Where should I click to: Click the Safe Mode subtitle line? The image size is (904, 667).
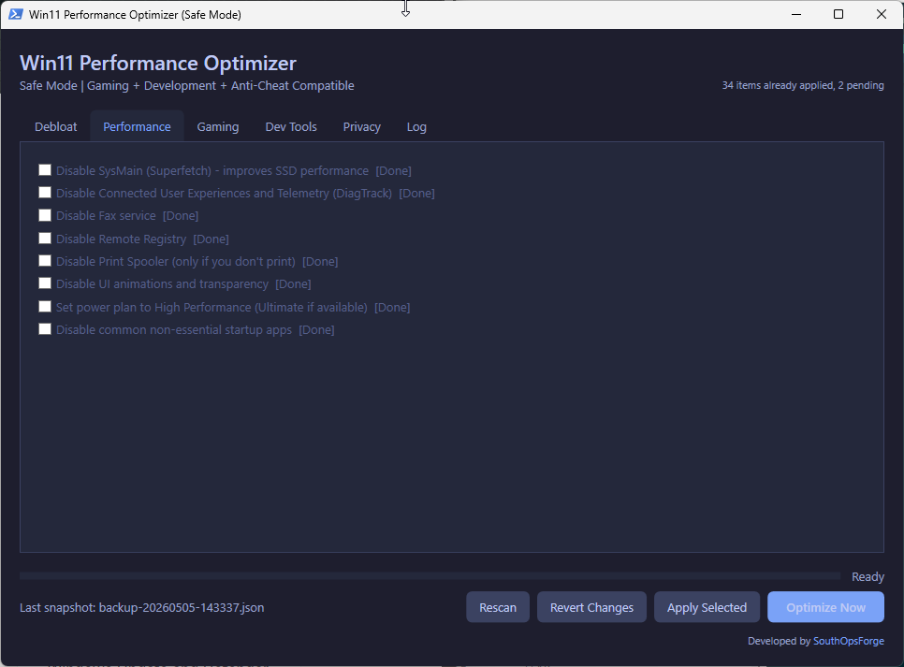click(x=187, y=86)
